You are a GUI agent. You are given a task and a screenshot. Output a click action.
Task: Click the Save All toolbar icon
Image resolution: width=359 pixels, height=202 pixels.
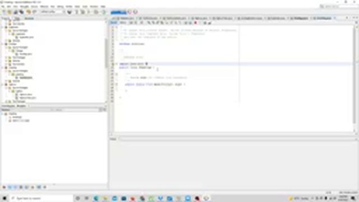21,12
